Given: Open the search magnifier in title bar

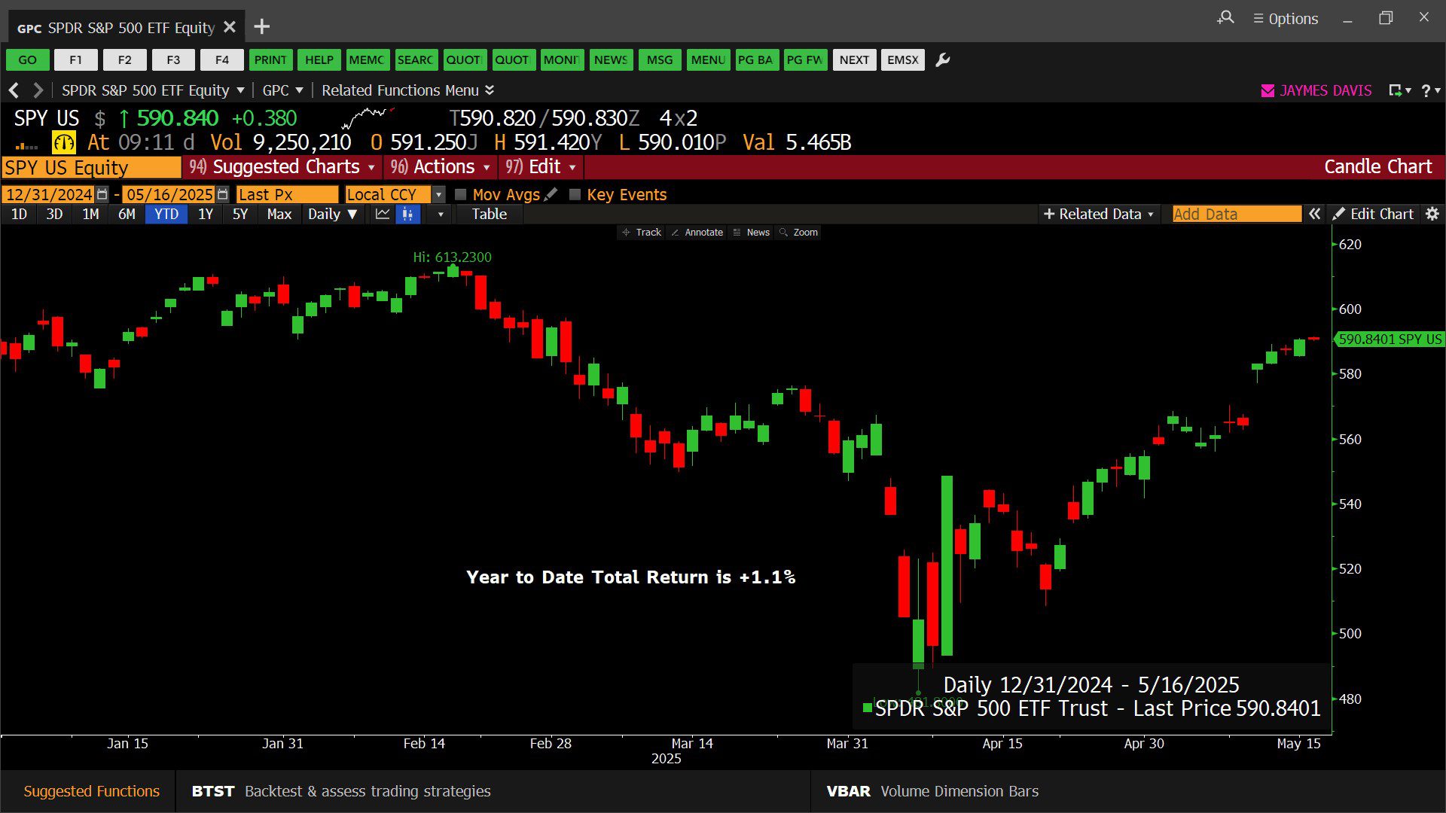Looking at the screenshot, I should coord(1225,17).
